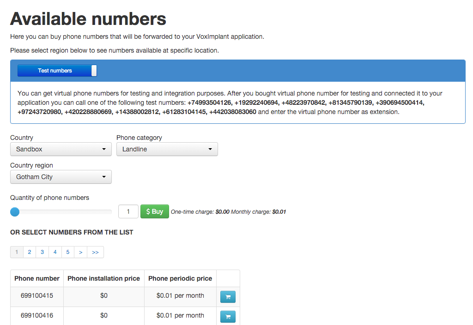Add number 699100416 to cart

click(x=228, y=317)
